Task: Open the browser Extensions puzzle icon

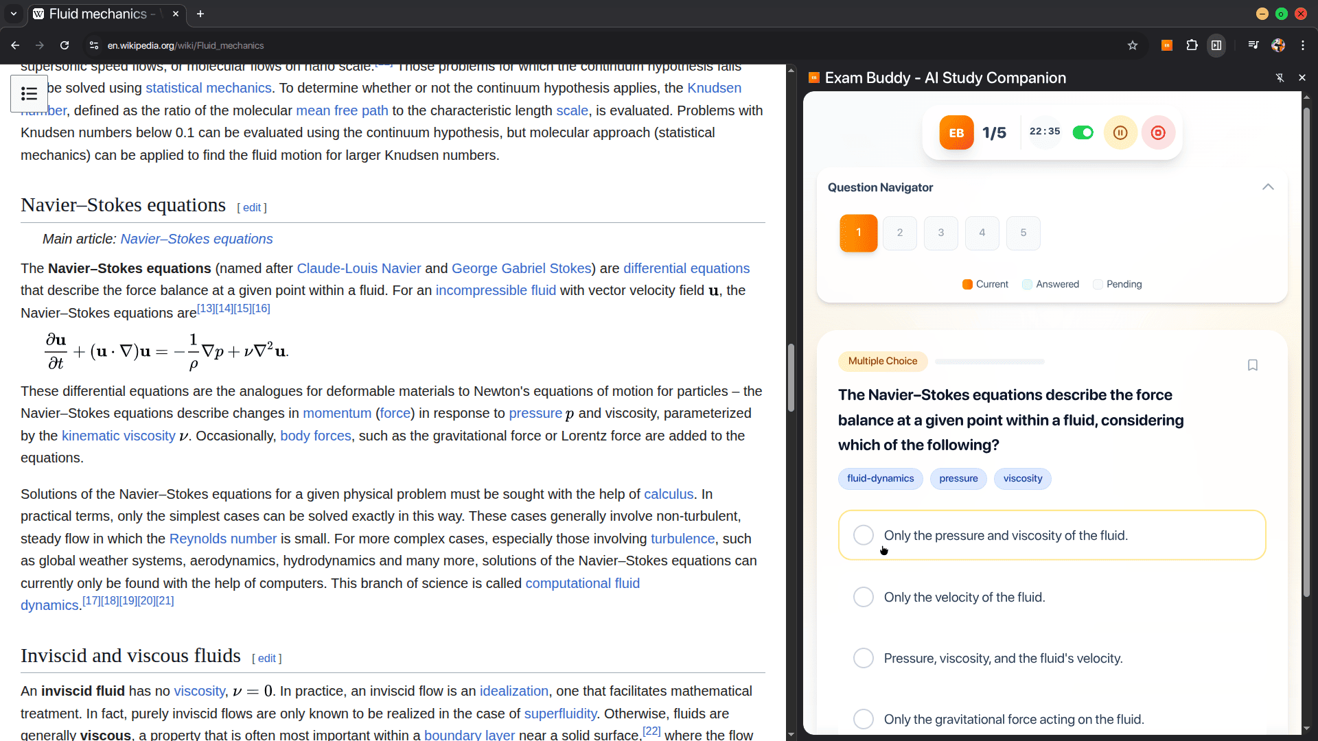Action: [x=1192, y=45]
